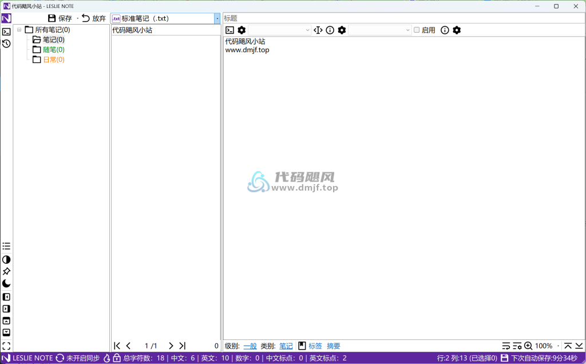Toggle the bottom panel collapse icon
The image size is (586, 364).
[x=6, y=333]
